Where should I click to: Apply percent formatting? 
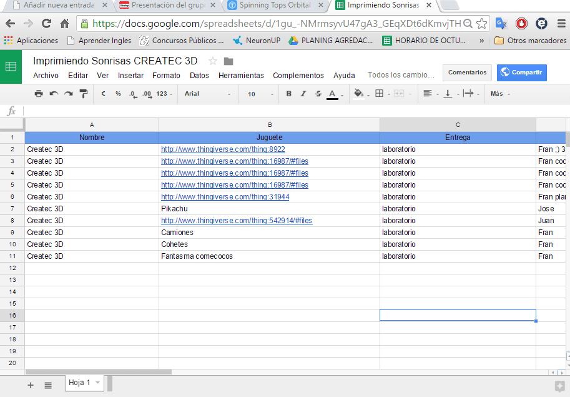(117, 93)
